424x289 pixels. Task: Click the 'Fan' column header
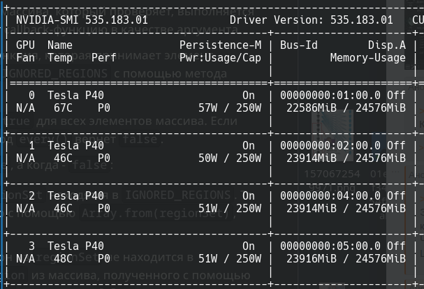coord(25,57)
